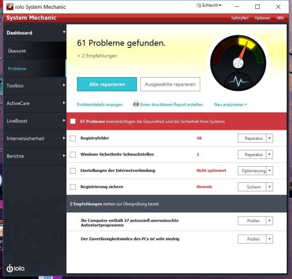Click the iolo logo in the sidebar
Viewport: 292px width, 279px height.
pos(16,268)
